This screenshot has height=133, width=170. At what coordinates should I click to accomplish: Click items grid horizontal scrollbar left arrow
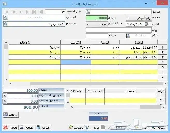[x=11, y=83]
